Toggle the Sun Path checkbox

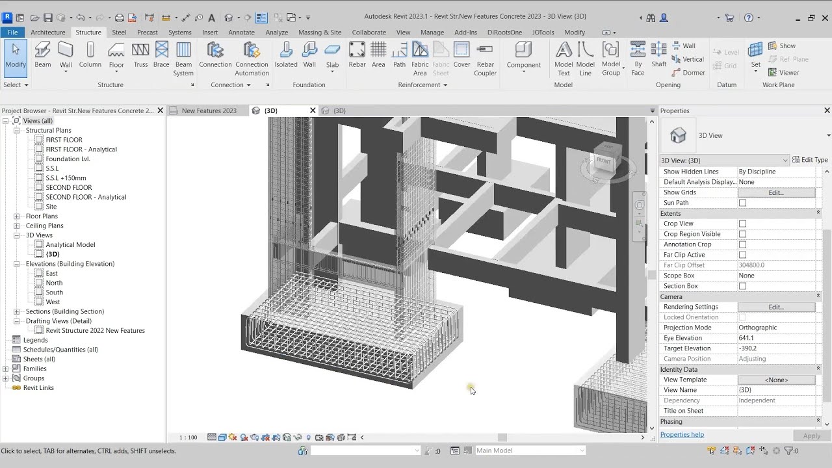click(742, 203)
